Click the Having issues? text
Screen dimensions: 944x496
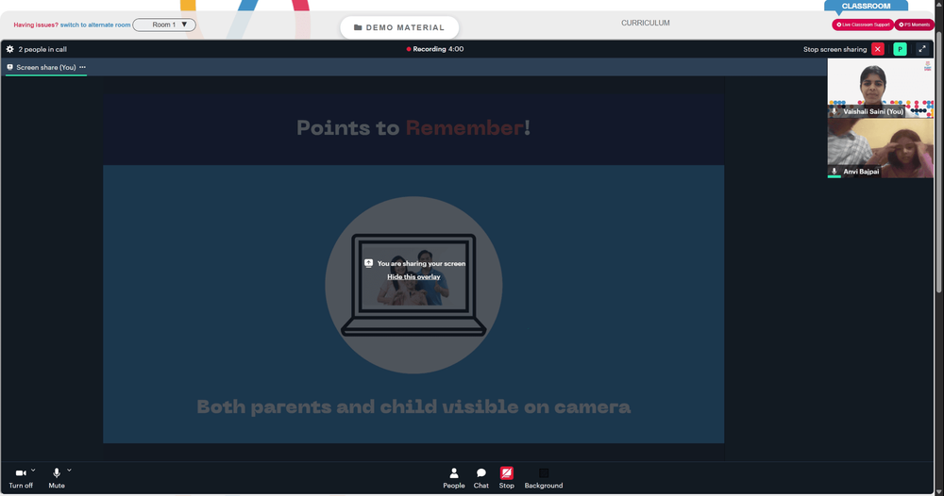(36, 25)
